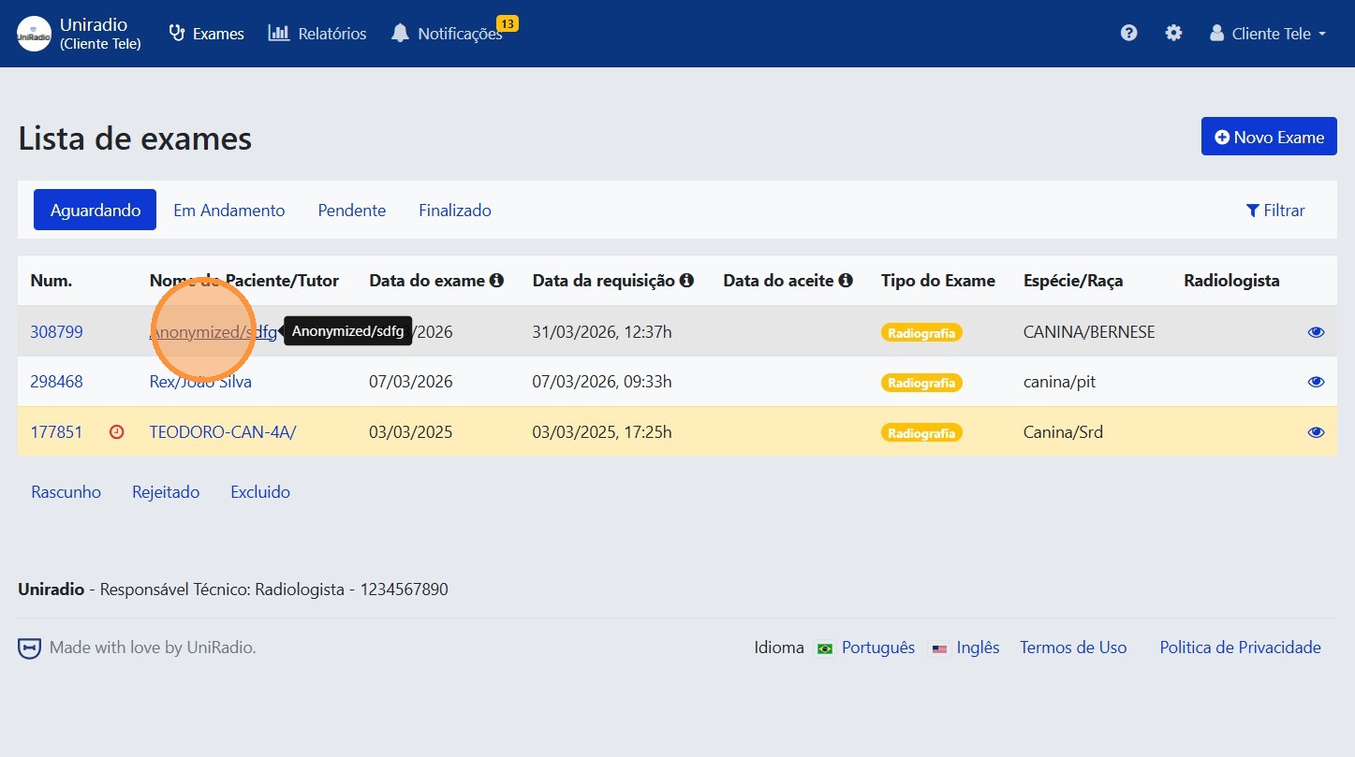Switch to the Finalizado tab
The height and width of the screenshot is (757, 1355).
pos(454,211)
